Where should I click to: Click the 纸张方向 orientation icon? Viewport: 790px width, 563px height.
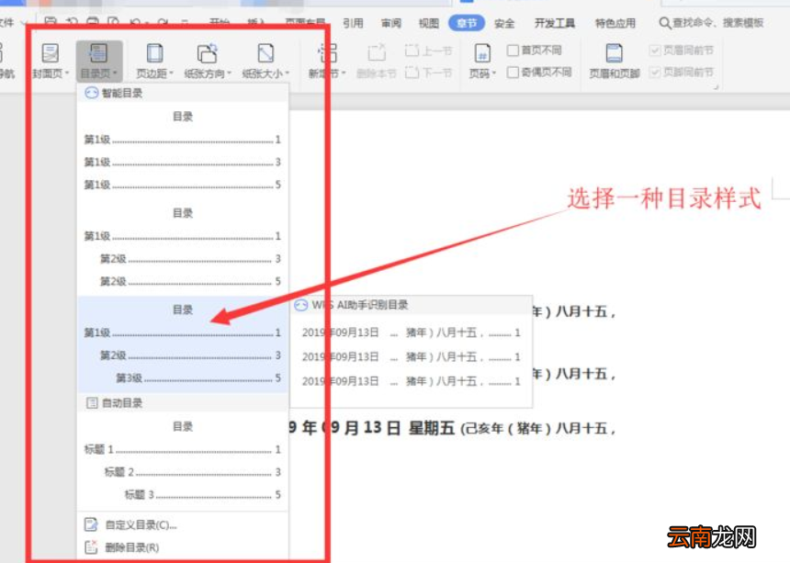click(x=207, y=53)
